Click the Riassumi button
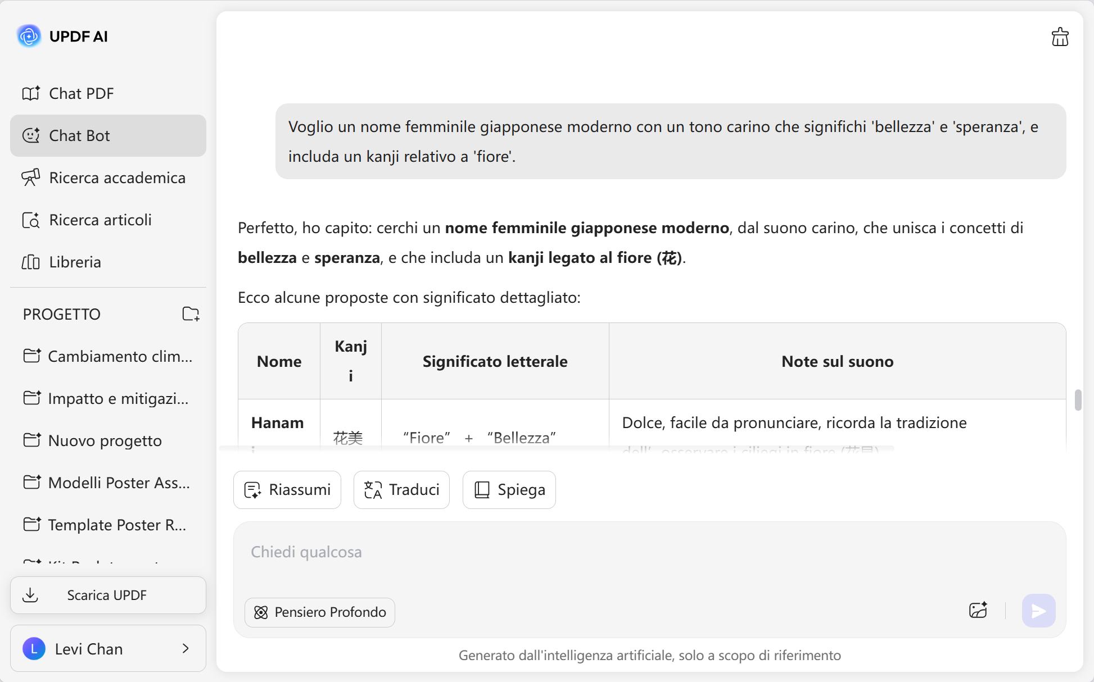This screenshot has width=1094, height=682. pos(287,490)
